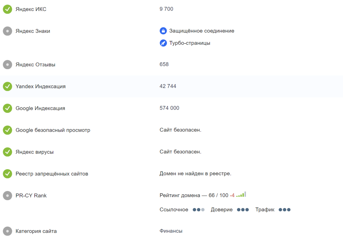This screenshot has height=240, width=343.
Task: Click the reviews count 658
Action: click(164, 64)
